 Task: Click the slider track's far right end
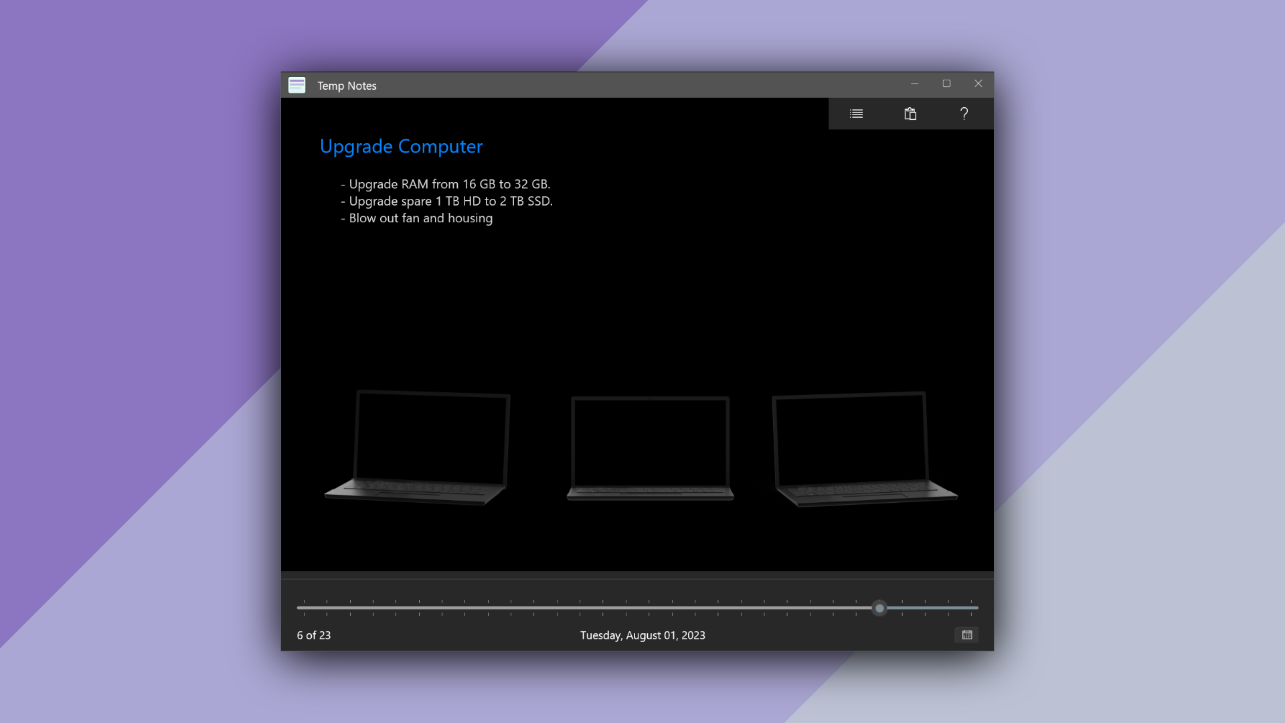pos(976,608)
